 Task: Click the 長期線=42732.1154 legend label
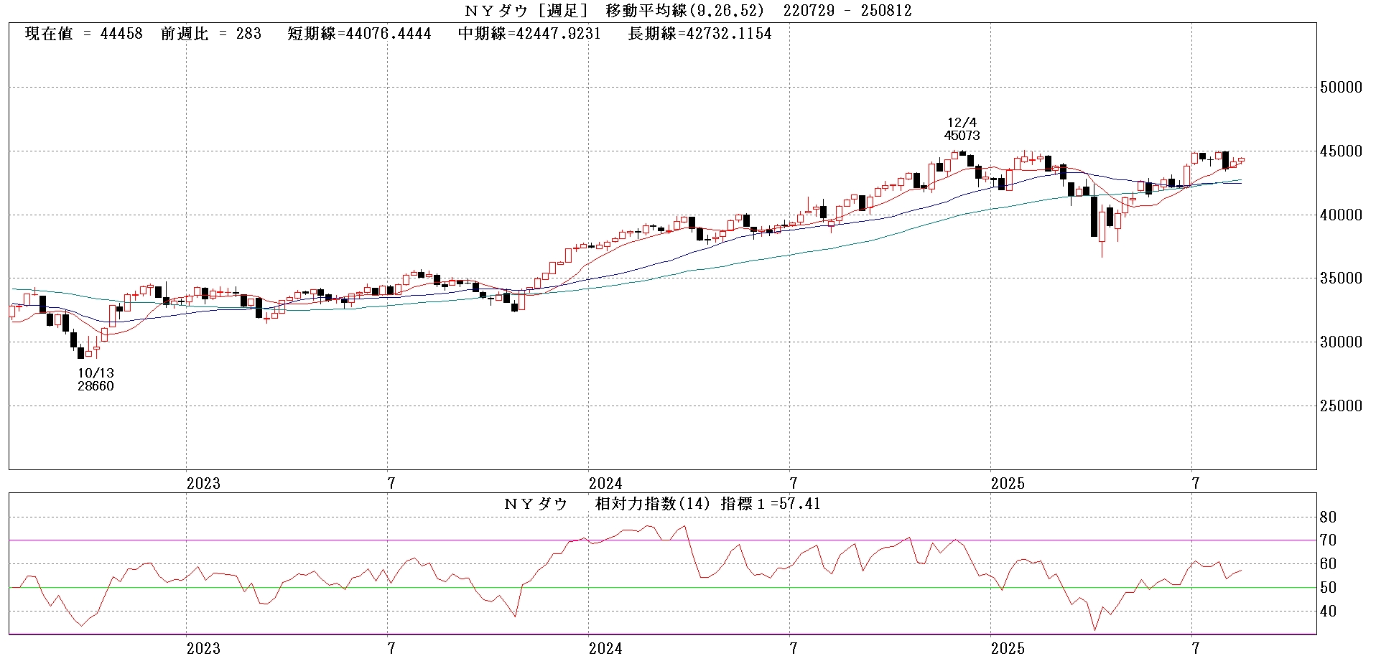point(699,34)
